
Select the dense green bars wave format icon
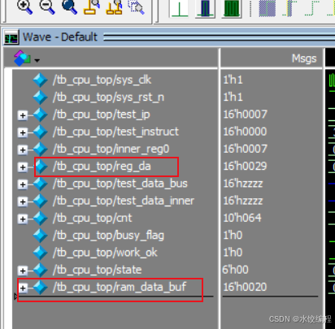[x=232, y=8]
